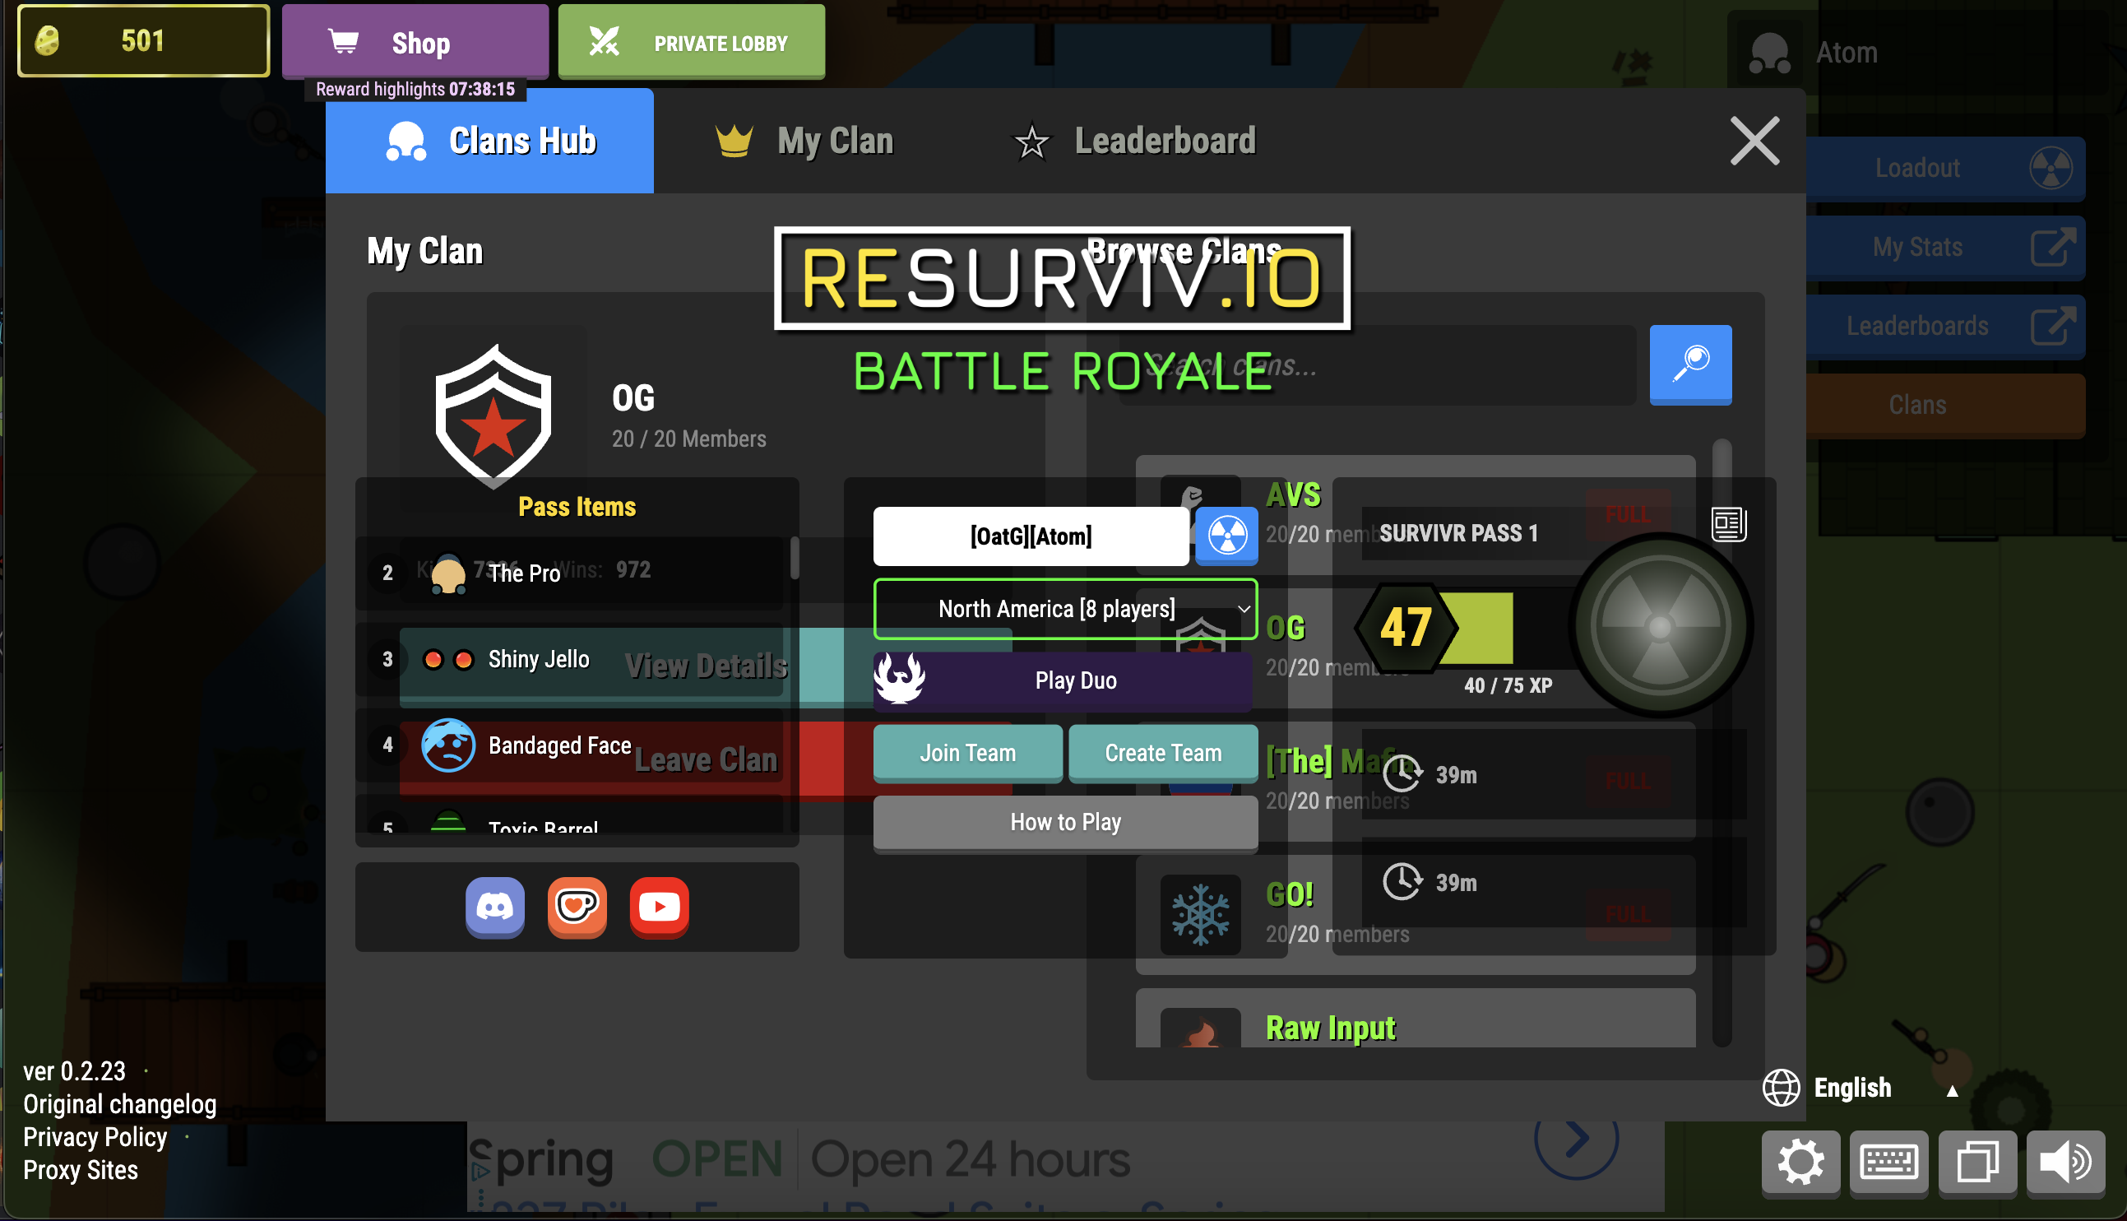Toggle fullscreen with overlapping squares icon
Screen dimensions: 2127x1221
1976,1163
